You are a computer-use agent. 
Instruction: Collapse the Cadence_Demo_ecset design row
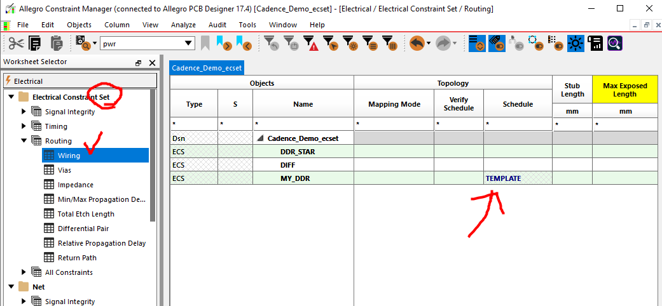(262, 138)
